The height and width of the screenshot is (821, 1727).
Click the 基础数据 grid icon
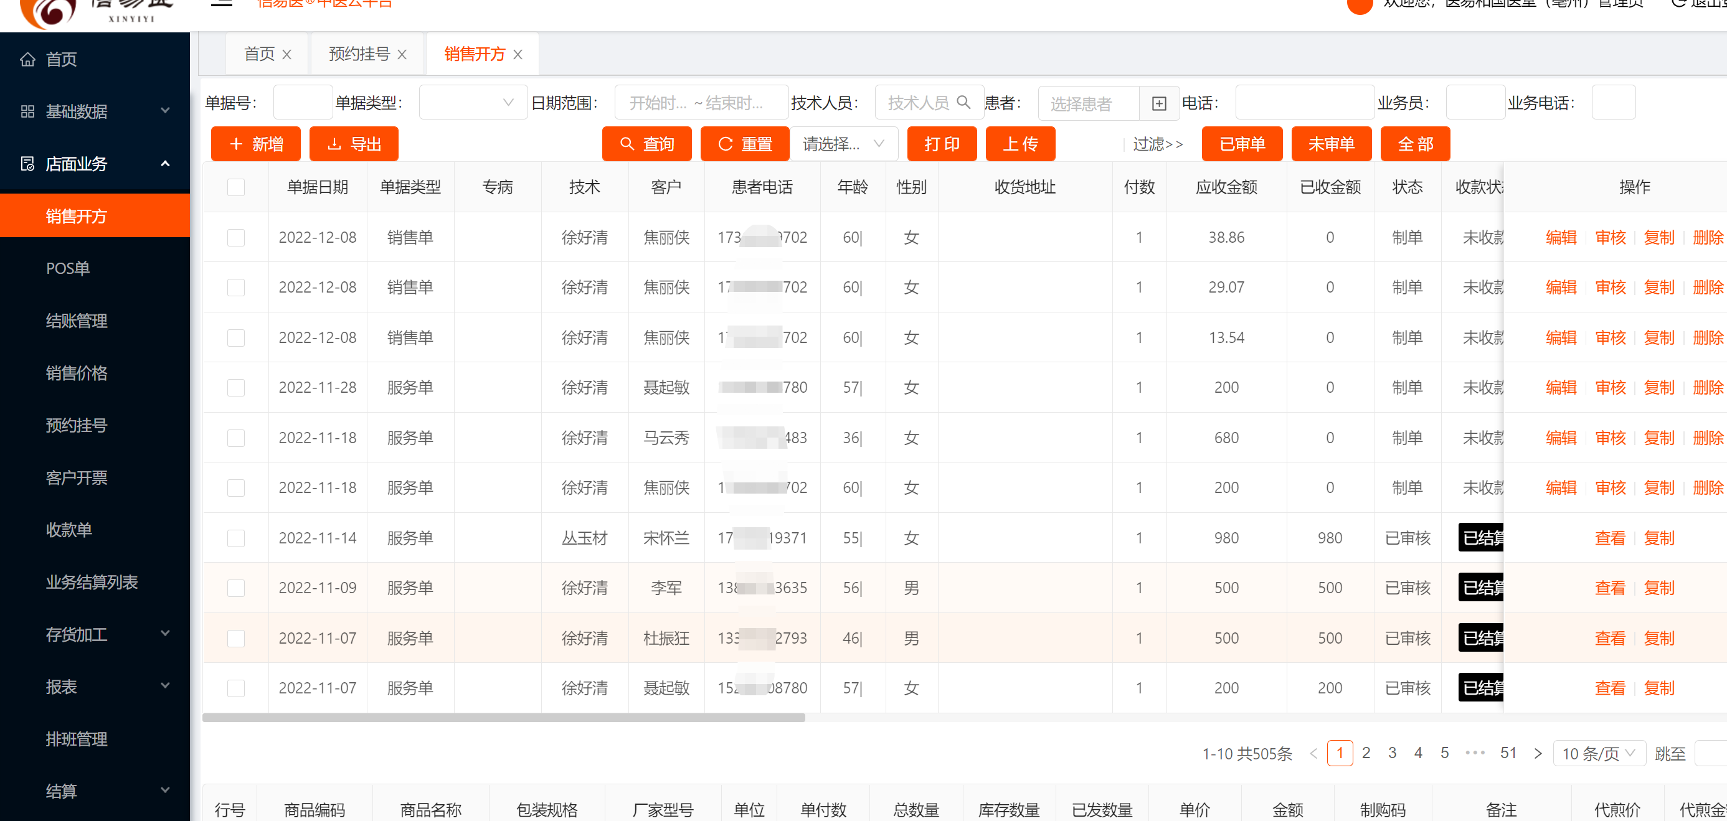coord(27,111)
